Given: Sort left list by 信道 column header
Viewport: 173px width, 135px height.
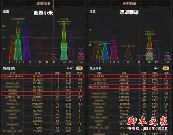Looking at the screenshot, I should pos(80,73).
